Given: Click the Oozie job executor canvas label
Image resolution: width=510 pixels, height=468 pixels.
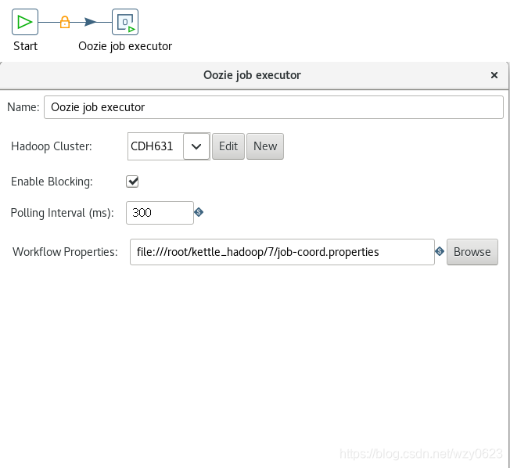Looking at the screenshot, I should 125,46.
